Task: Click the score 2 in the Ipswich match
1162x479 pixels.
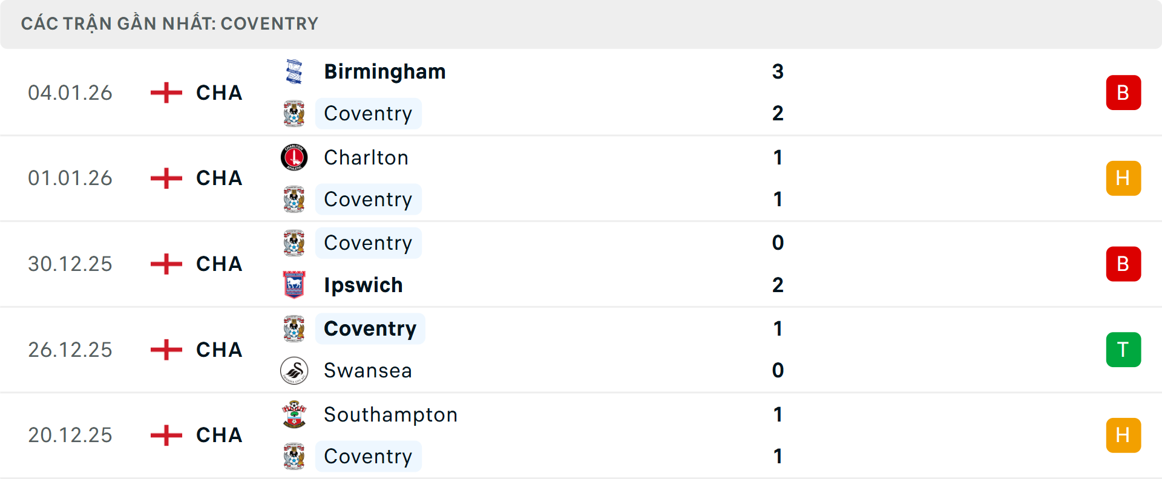Action: pos(778,285)
